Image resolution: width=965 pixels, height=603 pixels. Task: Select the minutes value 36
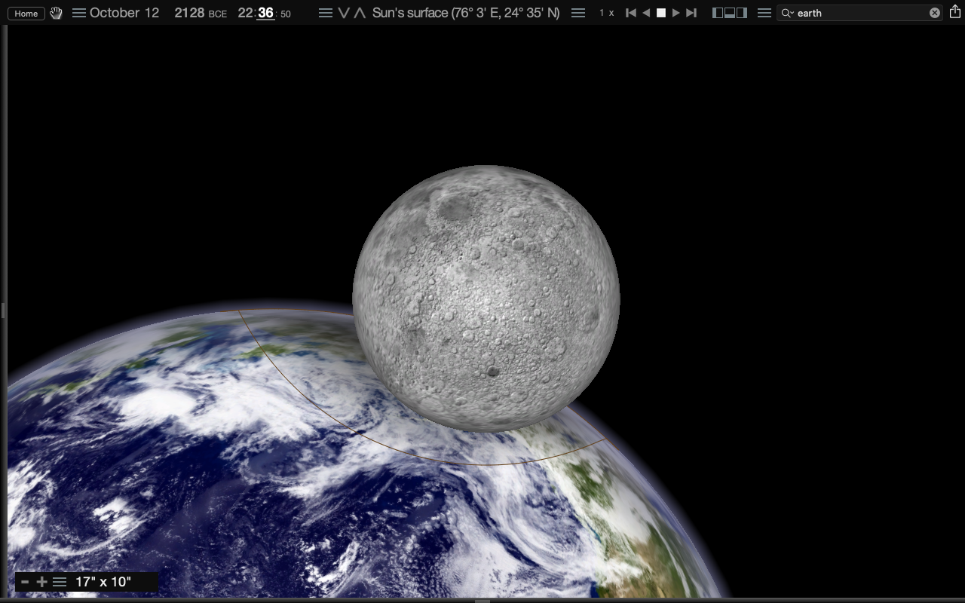(x=265, y=13)
